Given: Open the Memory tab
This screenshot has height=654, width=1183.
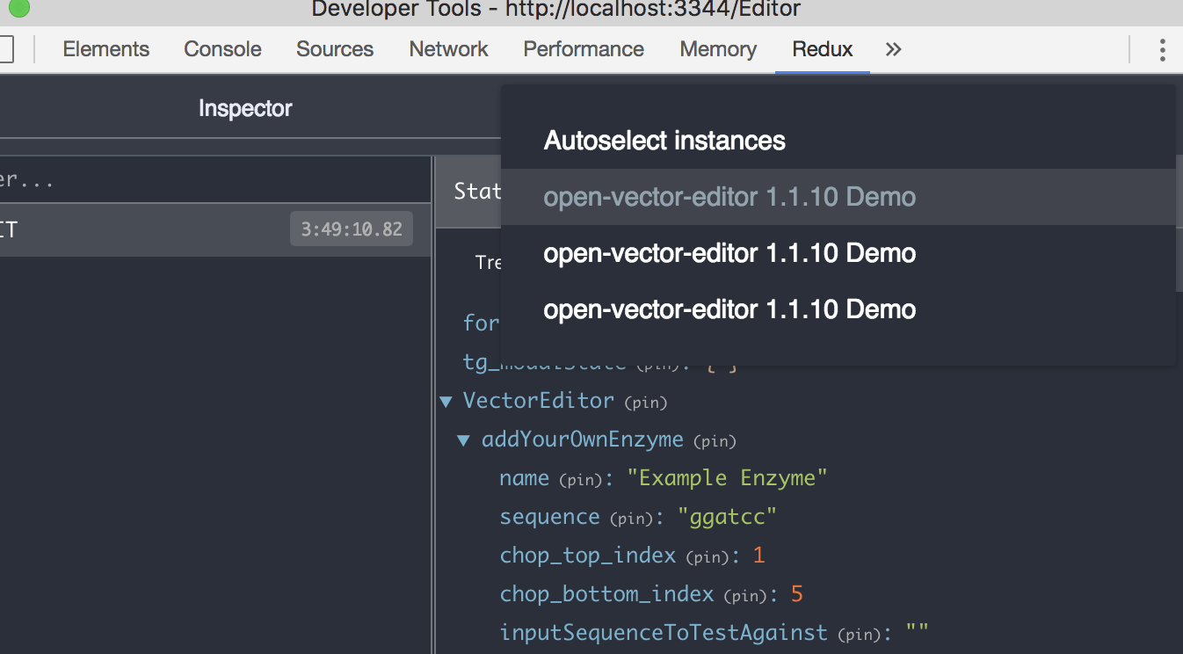Looking at the screenshot, I should tap(718, 49).
